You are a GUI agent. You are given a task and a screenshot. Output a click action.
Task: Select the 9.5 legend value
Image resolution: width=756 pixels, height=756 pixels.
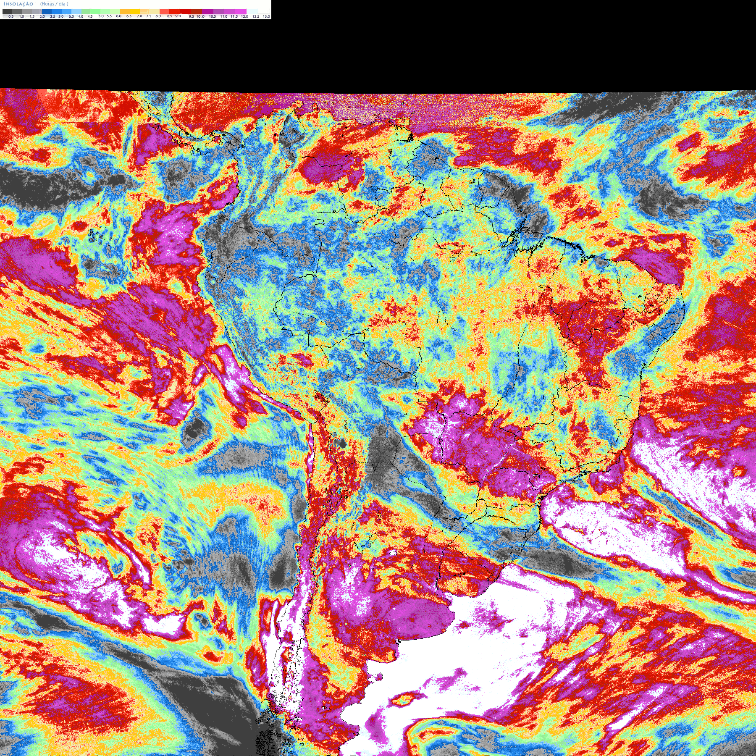tap(192, 16)
